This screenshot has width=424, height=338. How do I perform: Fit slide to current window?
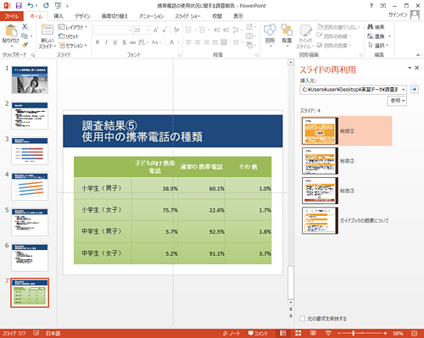pos(414,333)
